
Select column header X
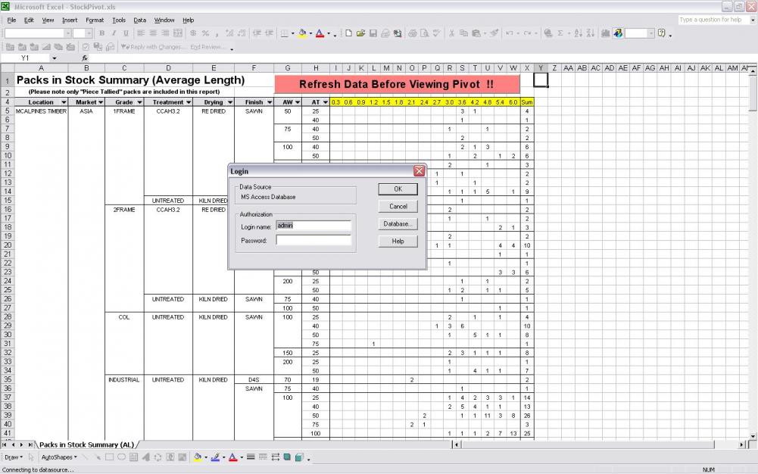tap(527, 68)
